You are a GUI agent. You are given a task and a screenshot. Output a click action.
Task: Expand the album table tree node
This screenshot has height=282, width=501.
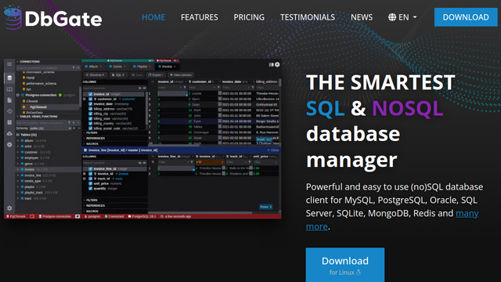coord(18,140)
